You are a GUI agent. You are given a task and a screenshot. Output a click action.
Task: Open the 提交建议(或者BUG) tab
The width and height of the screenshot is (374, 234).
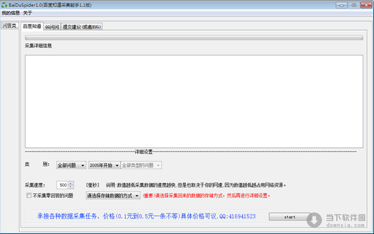[82, 27]
